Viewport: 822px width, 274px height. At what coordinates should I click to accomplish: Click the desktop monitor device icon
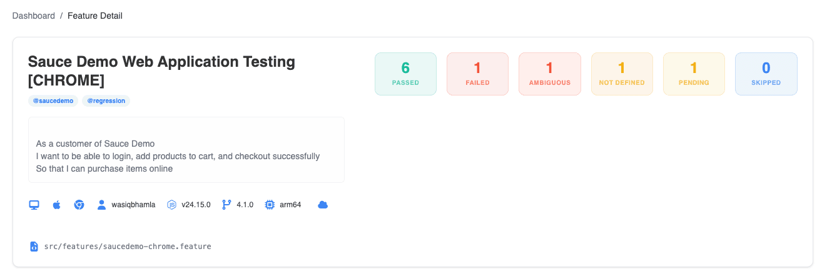[x=34, y=205]
